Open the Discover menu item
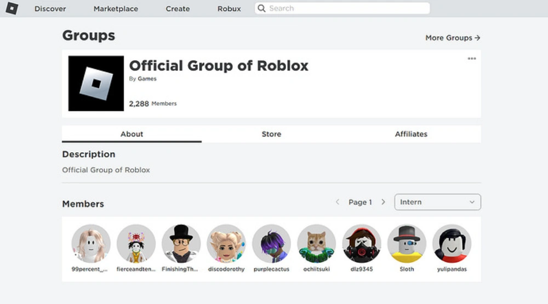 click(50, 9)
